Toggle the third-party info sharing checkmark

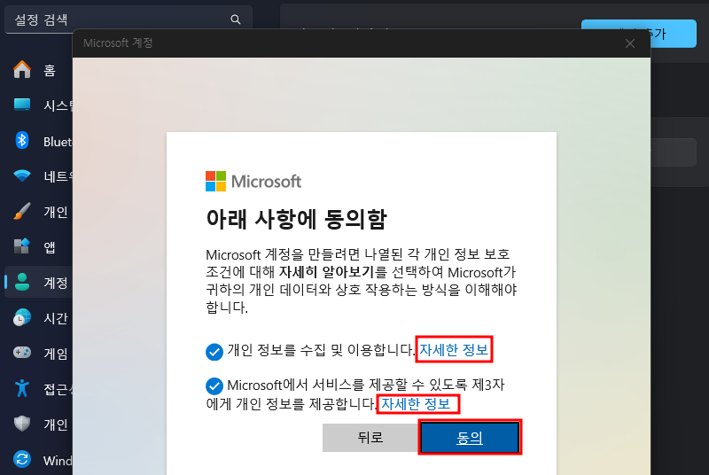pos(214,386)
